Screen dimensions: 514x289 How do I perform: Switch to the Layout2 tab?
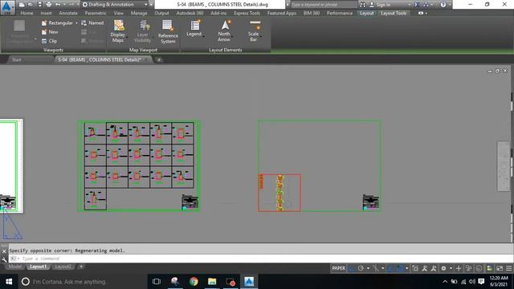coord(63,267)
